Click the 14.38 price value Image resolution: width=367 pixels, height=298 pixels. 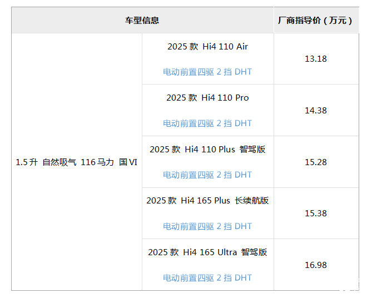coord(315,111)
